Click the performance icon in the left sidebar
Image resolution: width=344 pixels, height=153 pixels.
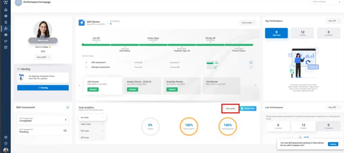click(x=6, y=29)
